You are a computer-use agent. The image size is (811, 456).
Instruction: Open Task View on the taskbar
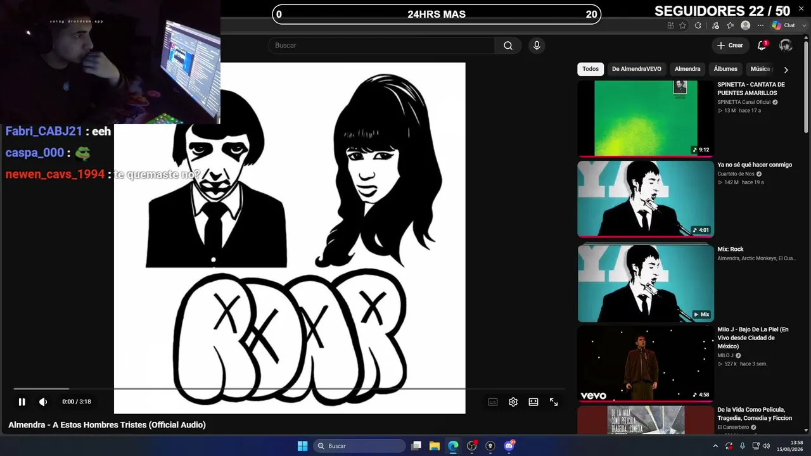416,446
